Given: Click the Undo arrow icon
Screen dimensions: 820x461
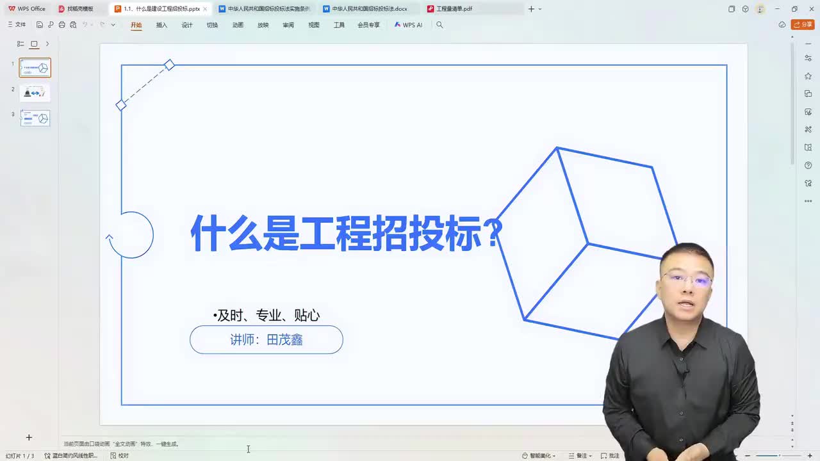Looking at the screenshot, I should point(85,24).
